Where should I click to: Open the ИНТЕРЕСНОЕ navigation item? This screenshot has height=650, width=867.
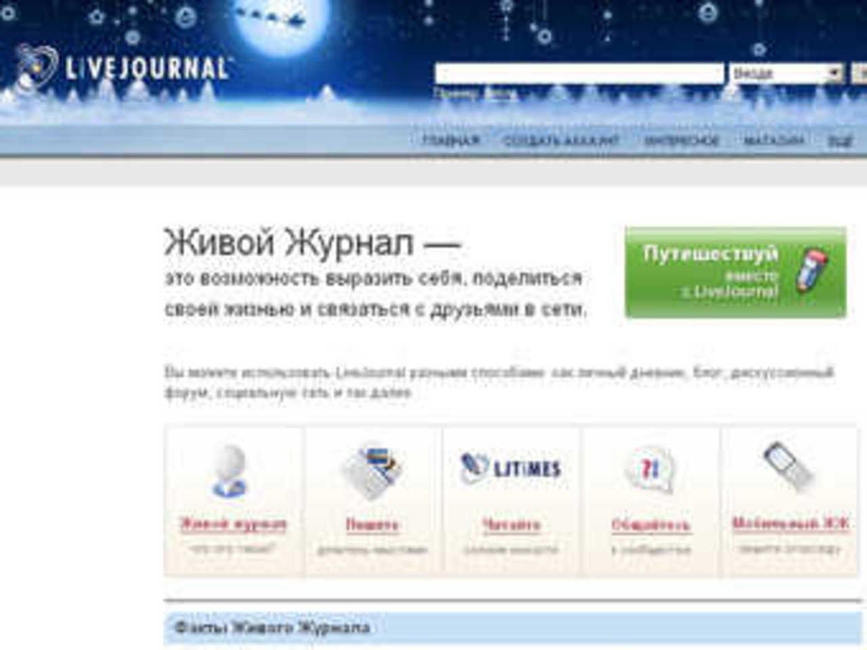(681, 141)
